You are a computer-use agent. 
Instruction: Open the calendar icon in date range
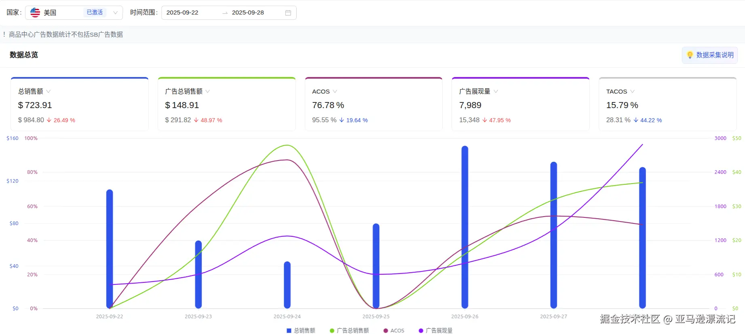pyautogui.click(x=288, y=13)
